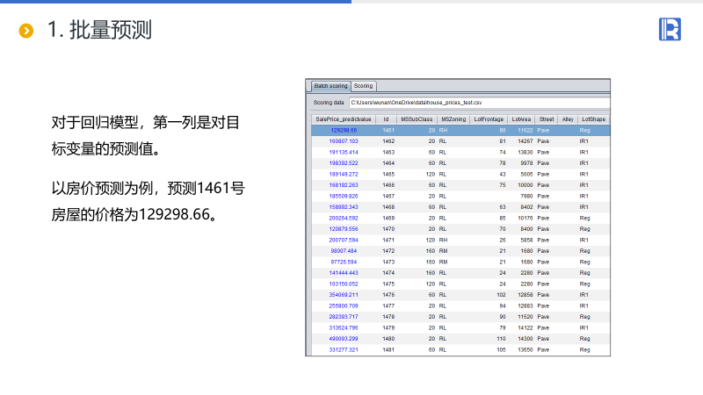703x395 pixels.
Task: Select the LotShape column header
Action: (x=593, y=118)
